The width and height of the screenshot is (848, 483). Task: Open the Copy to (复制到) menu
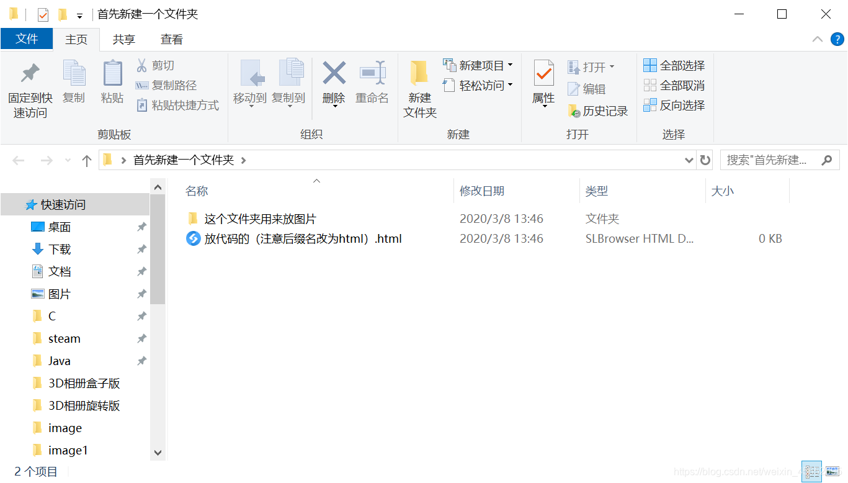click(289, 83)
